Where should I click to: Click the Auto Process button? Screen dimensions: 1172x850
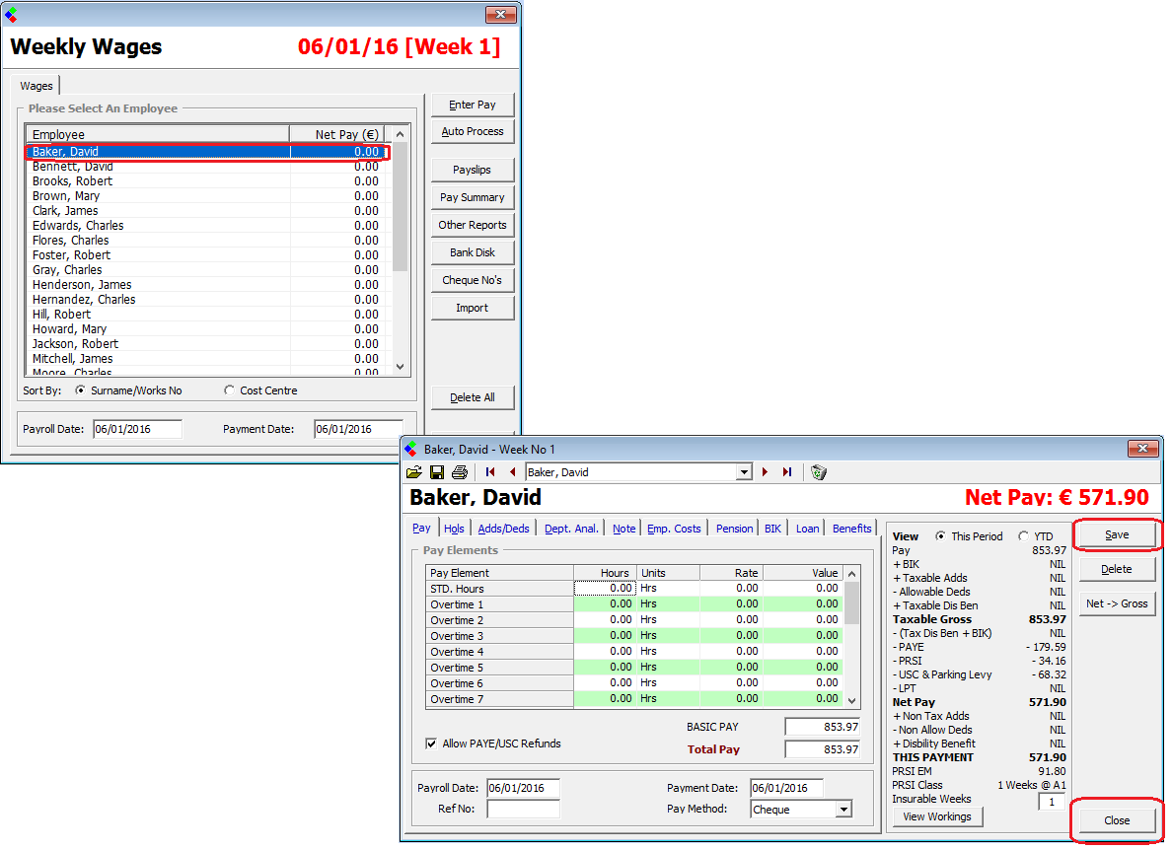click(x=473, y=132)
